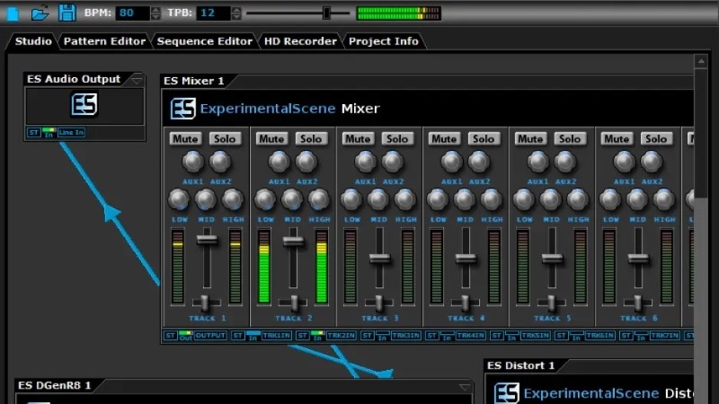
Task: Click the ST connector before TRK7IN
Action: 626,335
